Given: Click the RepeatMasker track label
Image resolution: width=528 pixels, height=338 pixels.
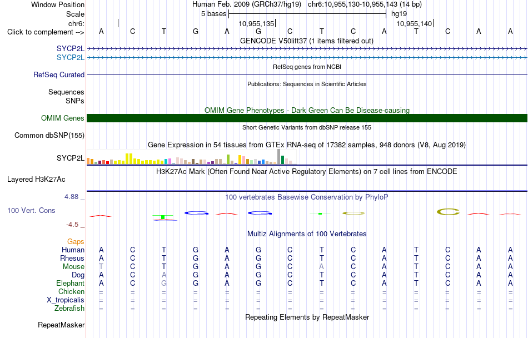Looking at the screenshot, I should pyautogui.click(x=61, y=325).
